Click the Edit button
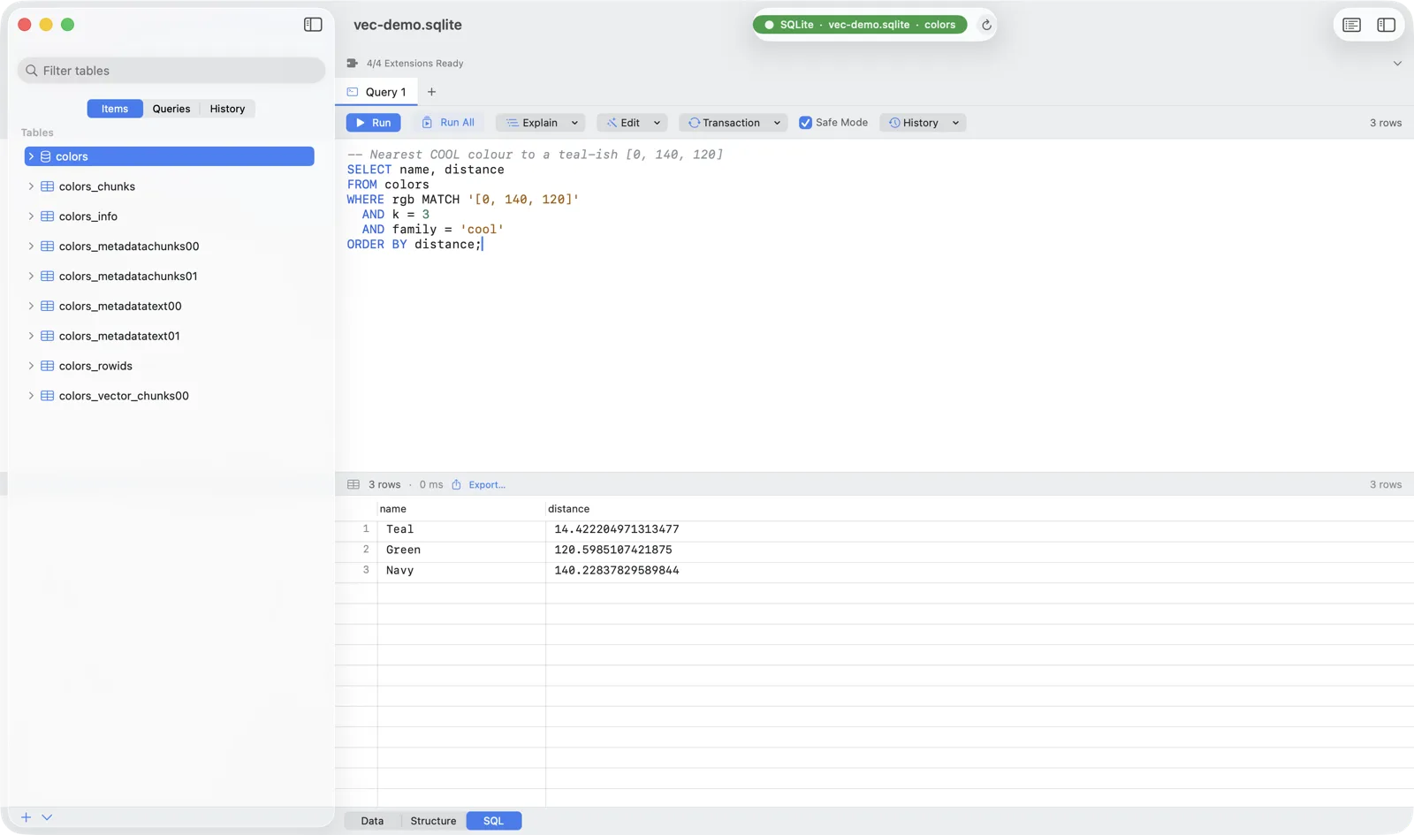1414x835 pixels. pyautogui.click(x=623, y=123)
